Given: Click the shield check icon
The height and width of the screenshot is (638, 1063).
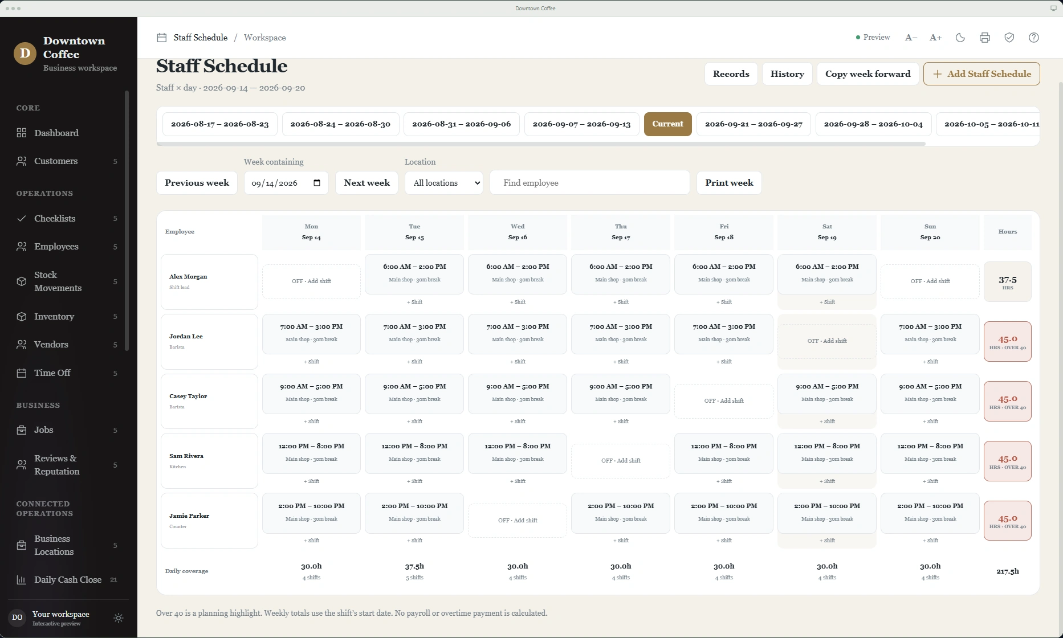Looking at the screenshot, I should [1009, 38].
